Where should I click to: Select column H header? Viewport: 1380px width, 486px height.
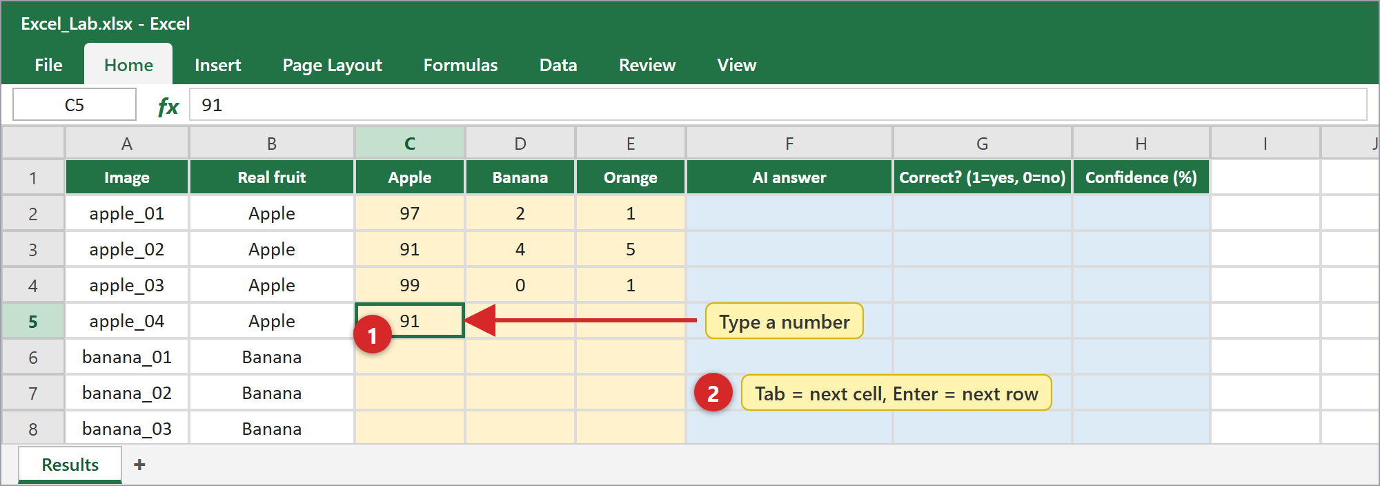click(x=1141, y=143)
